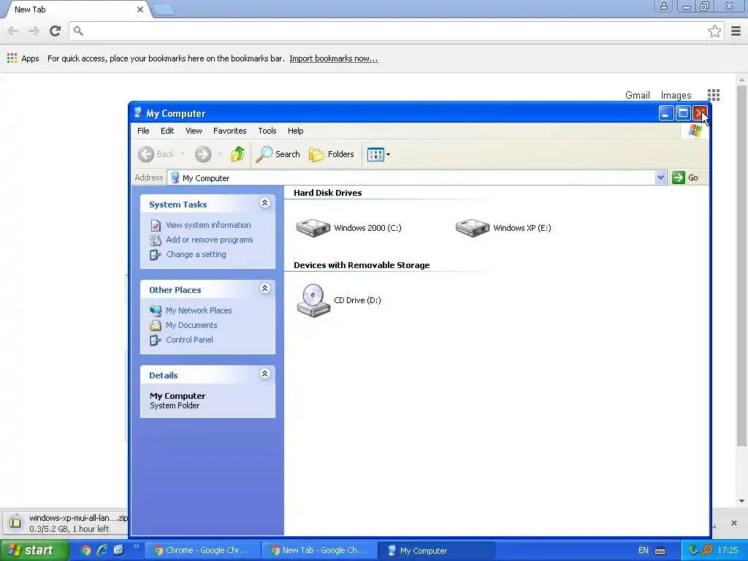Click the orange magnifier tray icon
748x561 pixels.
(x=707, y=551)
